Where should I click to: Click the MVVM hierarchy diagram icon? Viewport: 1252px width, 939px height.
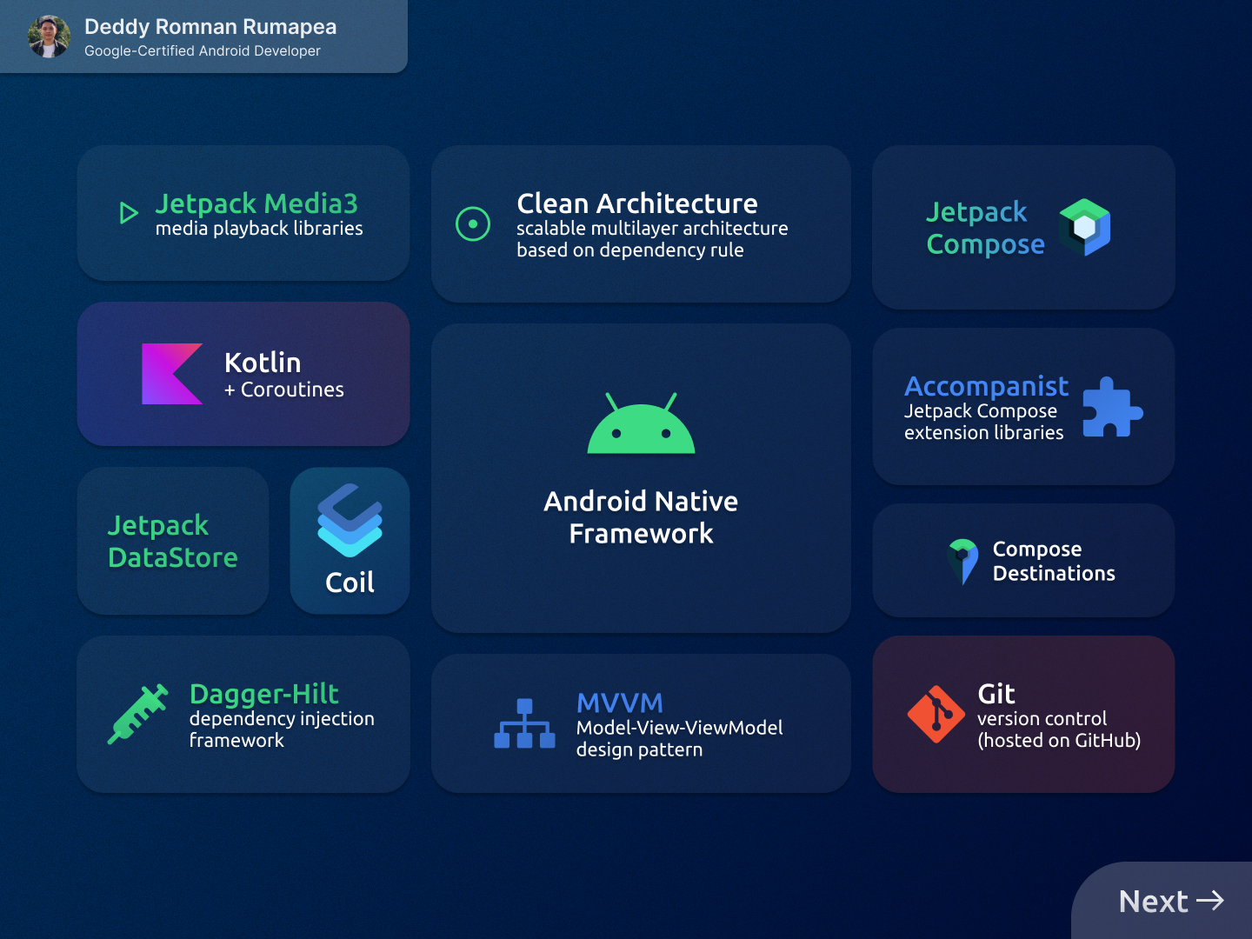pyautogui.click(x=524, y=723)
